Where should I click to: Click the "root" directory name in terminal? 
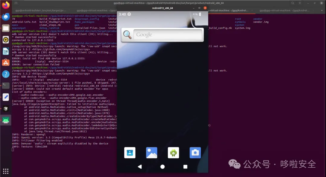[238, 19]
